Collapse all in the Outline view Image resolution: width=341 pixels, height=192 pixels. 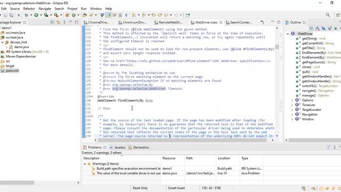click(x=311, y=28)
